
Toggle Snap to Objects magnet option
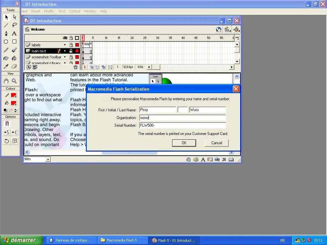(x=7, y=123)
